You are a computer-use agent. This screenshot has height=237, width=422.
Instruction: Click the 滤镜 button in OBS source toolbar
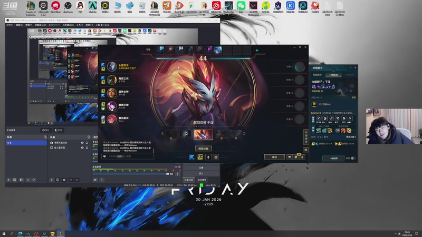tap(58, 130)
